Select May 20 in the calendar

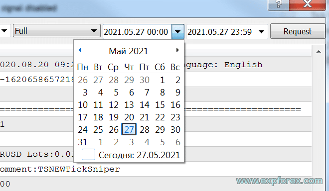point(129,117)
